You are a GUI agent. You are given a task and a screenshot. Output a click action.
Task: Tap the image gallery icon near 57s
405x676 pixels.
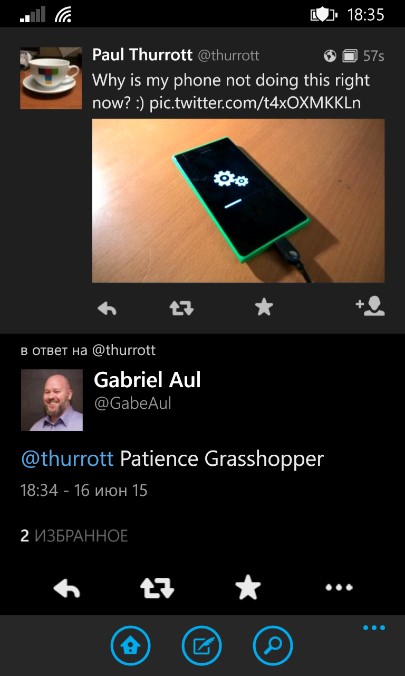click(x=350, y=55)
